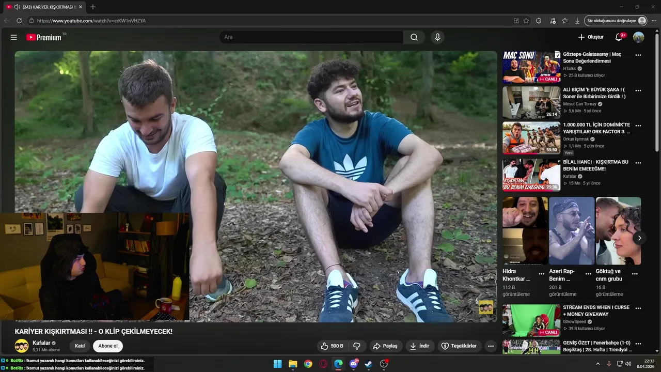
Task: Subscribe with the Abone ol button
Action: tap(108, 346)
